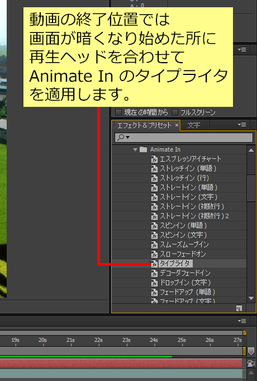Click the time navigator end handle
The image size is (257, 381).
pyautogui.click(x=245, y=333)
